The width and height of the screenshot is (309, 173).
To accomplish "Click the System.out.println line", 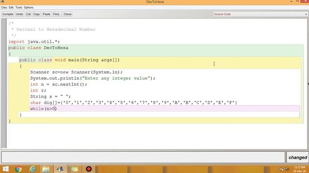I will [x=93, y=78].
